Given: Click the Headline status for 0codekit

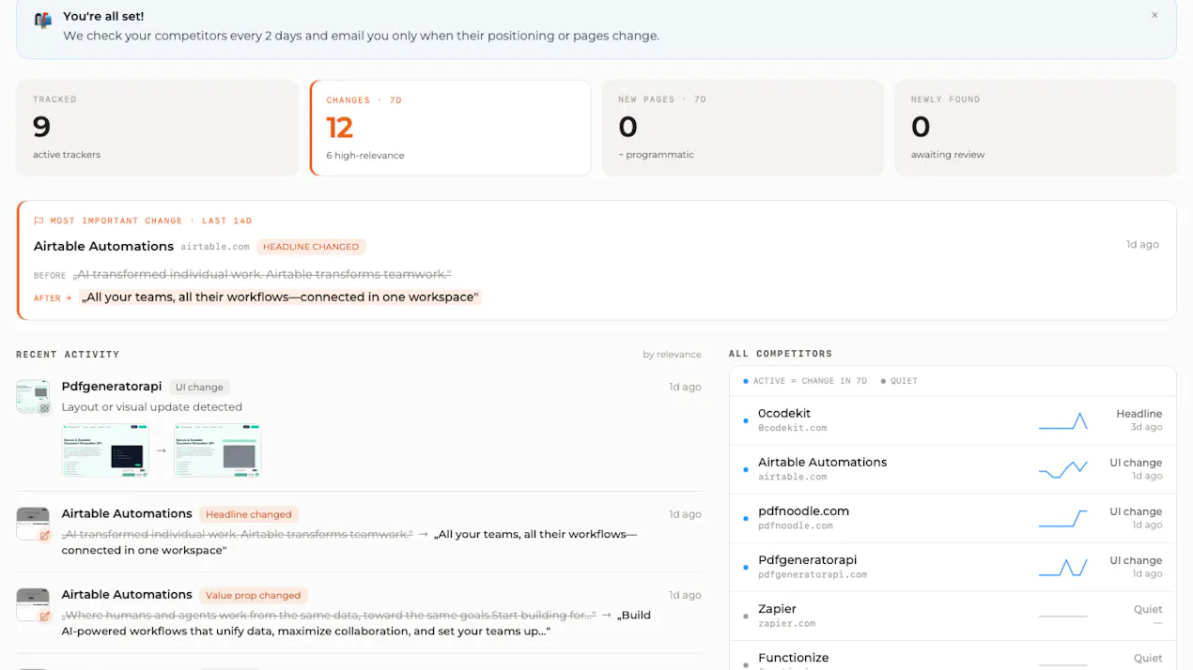Looking at the screenshot, I should (x=1139, y=414).
